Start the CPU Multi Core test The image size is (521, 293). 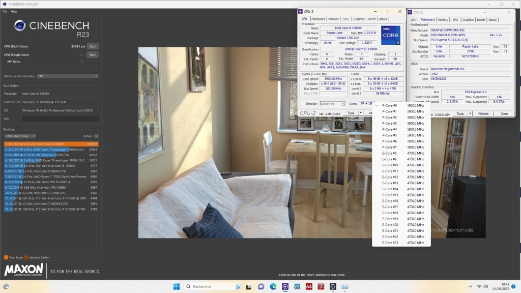click(93, 46)
